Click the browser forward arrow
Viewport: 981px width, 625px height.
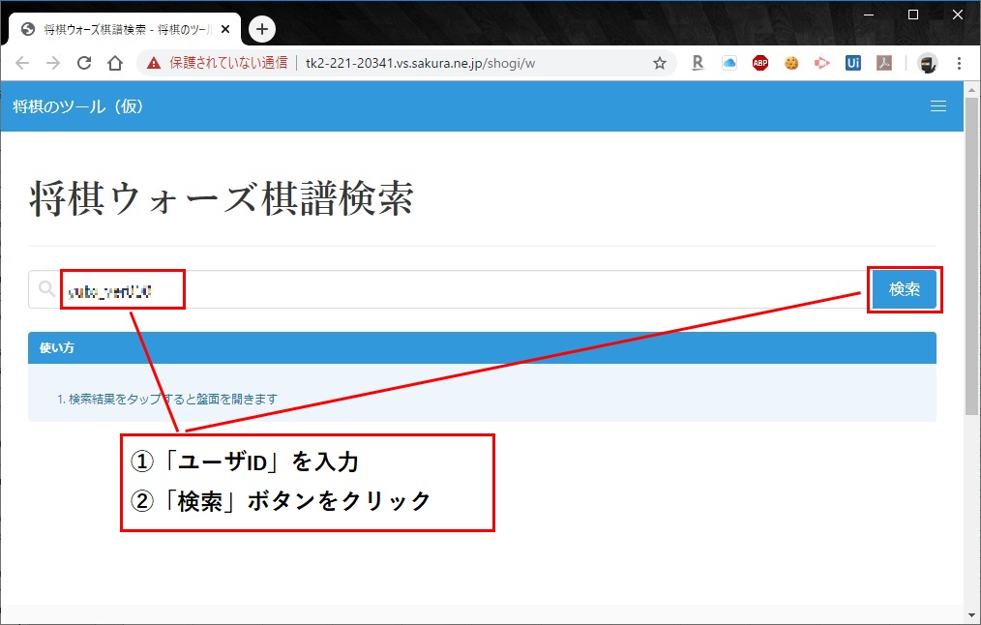pyautogui.click(x=53, y=63)
